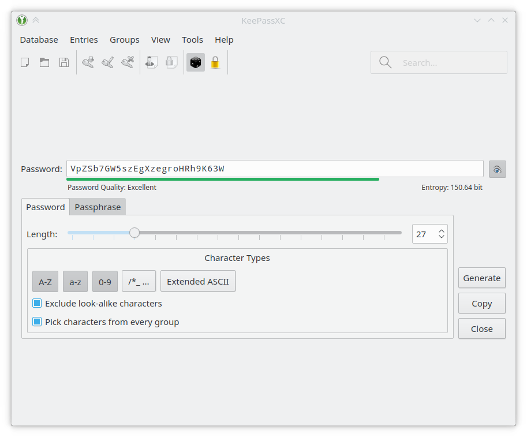Click the New database toolbar icon
Screen dimensions: 527x437
tap(25, 62)
